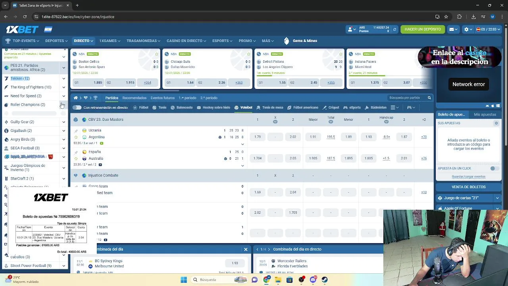Refresh the ARS balance
This screenshot has height=286, width=508.
(394, 29)
